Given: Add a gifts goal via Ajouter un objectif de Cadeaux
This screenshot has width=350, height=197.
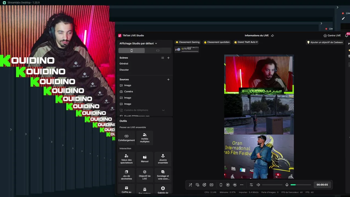Looking at the screenshot, I should tap(325, 42).
